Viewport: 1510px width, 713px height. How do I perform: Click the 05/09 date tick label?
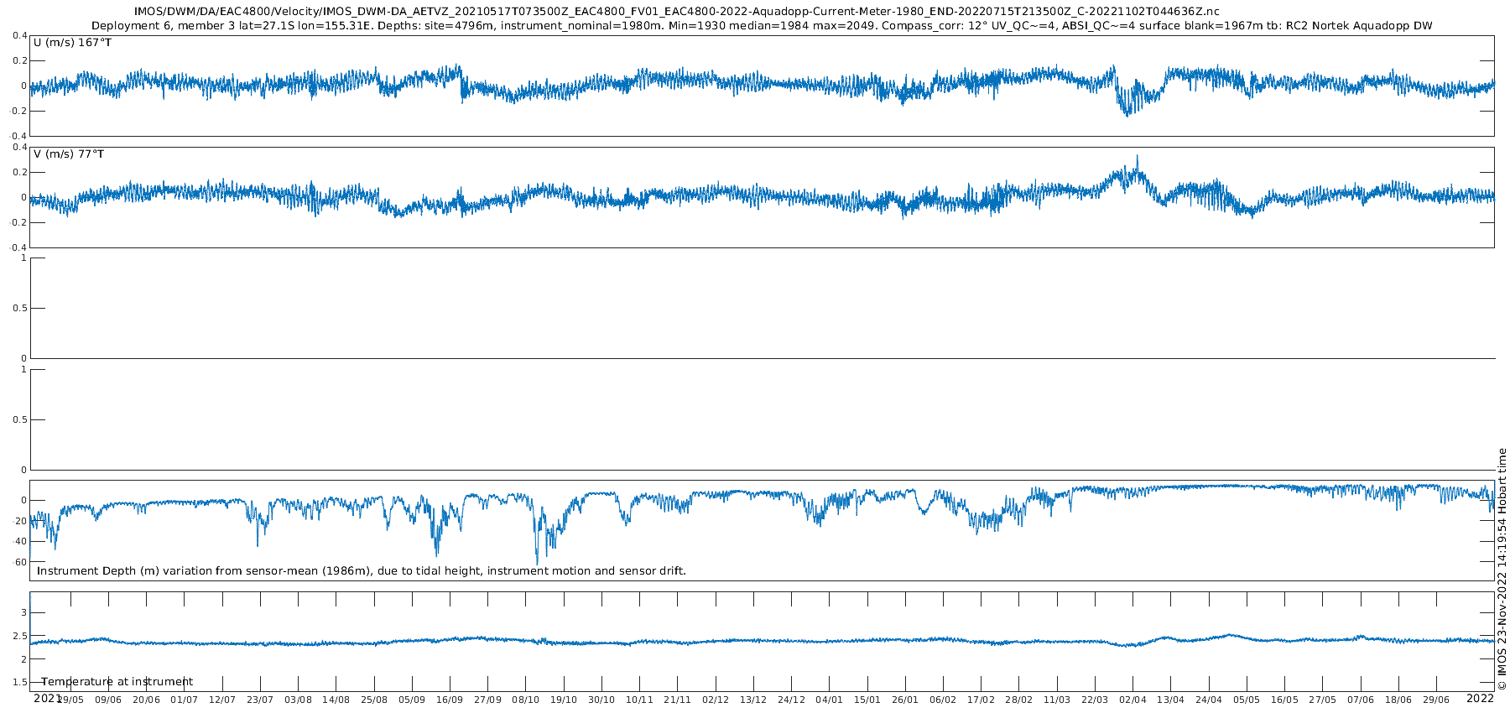(412, 700)
